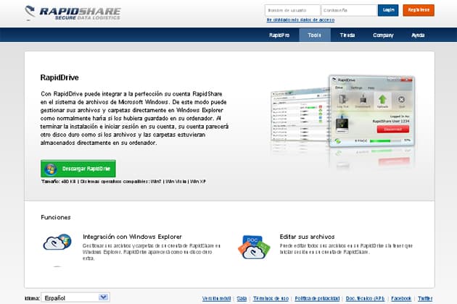457x304 pixels.
Task: Go to the Tienda navigation item
Action: (347, 35)
